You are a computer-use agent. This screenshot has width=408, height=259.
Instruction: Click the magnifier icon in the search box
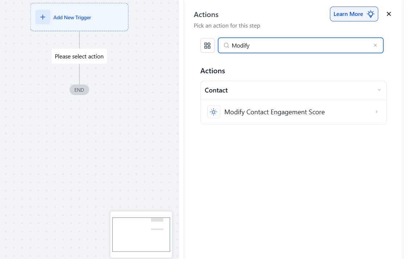click(x=226, y=45)
